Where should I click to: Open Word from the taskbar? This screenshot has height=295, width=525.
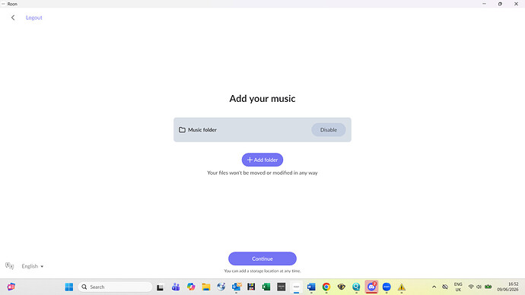click(311, 287)
